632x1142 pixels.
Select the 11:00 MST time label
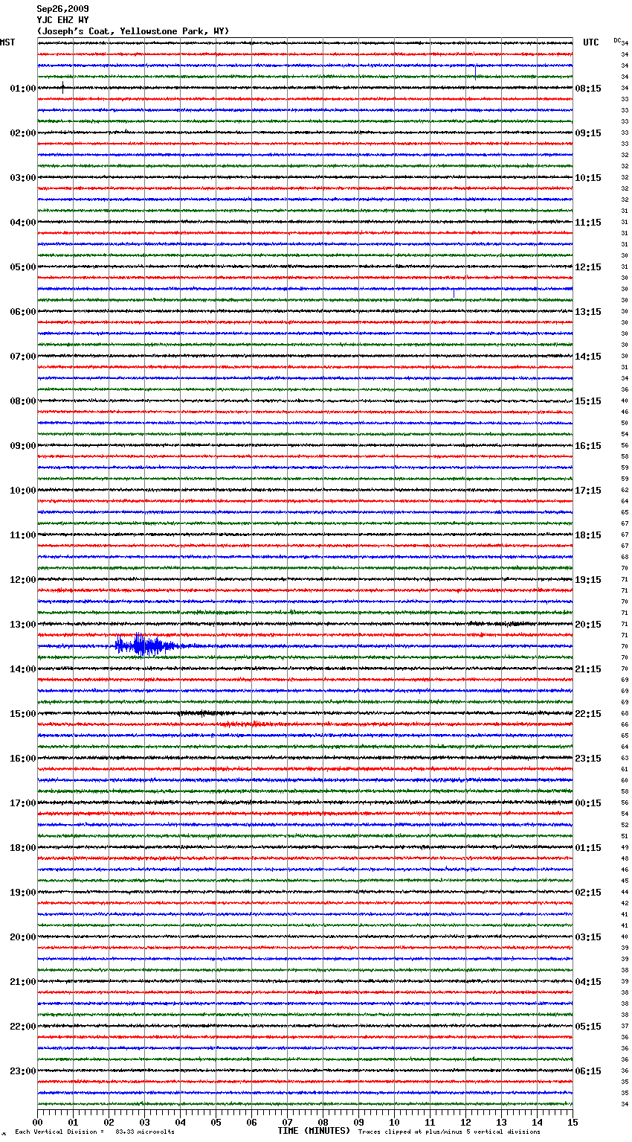23,535
